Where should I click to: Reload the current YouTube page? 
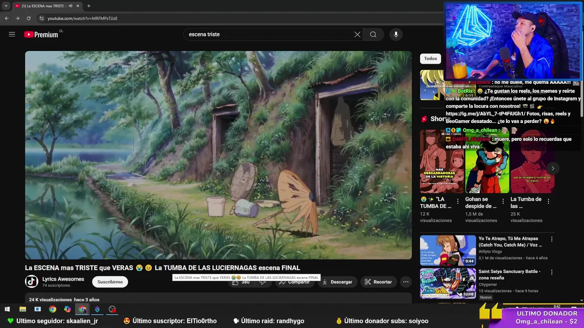[28, 18]
